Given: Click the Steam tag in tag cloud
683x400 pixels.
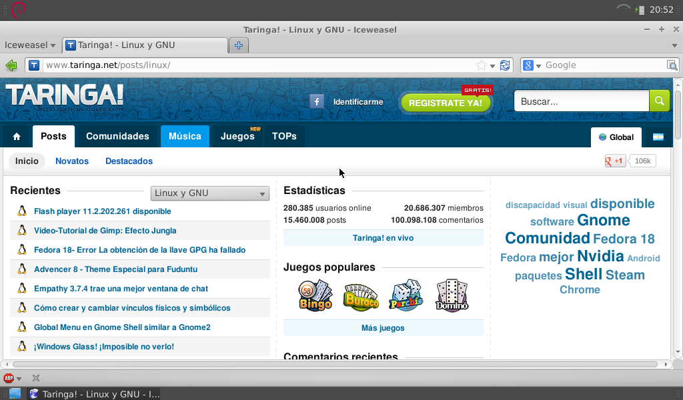Looking at the screenshot, I should tap(625, 275).
